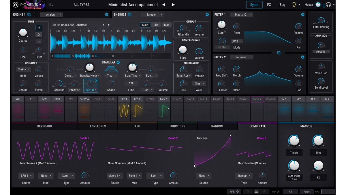Select the Env VCA modulation source slot
The image size is (346, 195).
pyautogui.click(x=84, y=109)
